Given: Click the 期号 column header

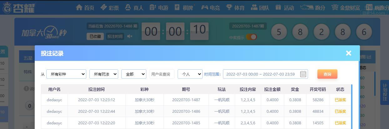Looking at the screenshot, I should point(186,89).
